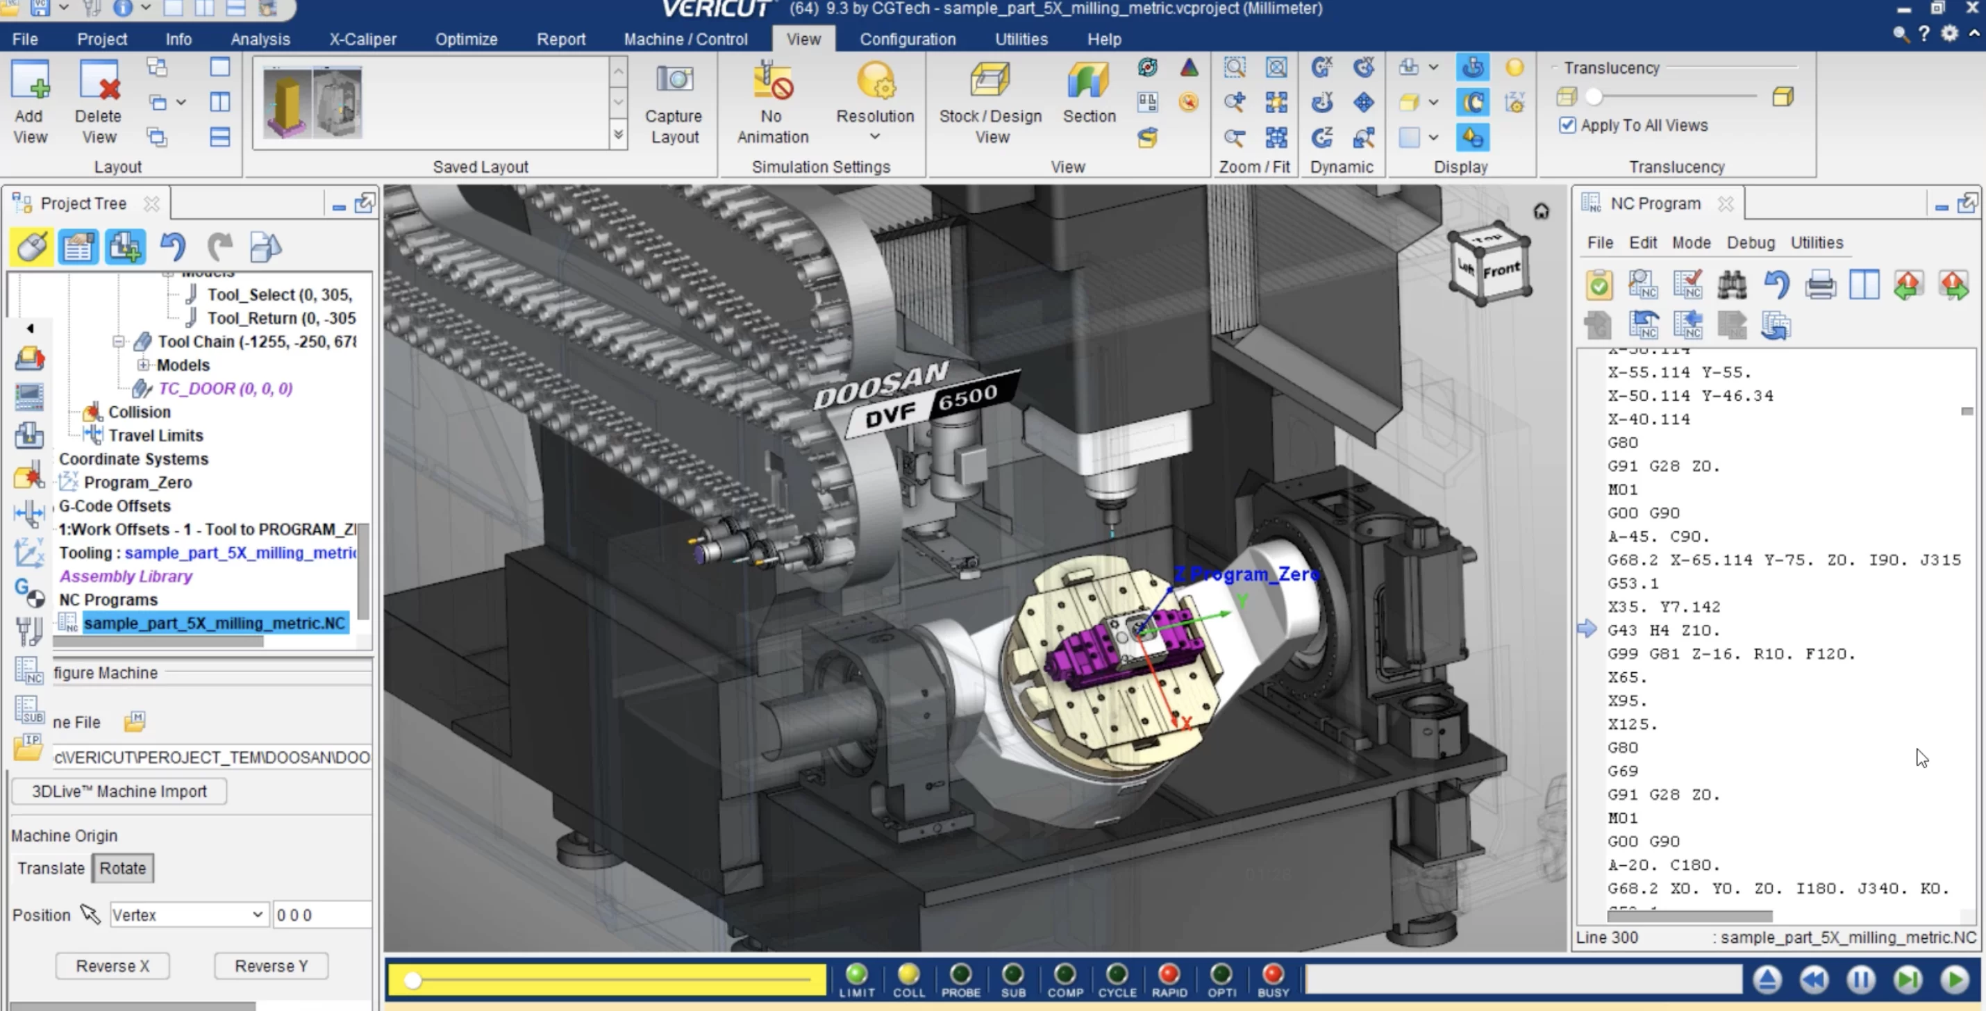
Task: Click the Play to End green button
Action: point(1955,979)
